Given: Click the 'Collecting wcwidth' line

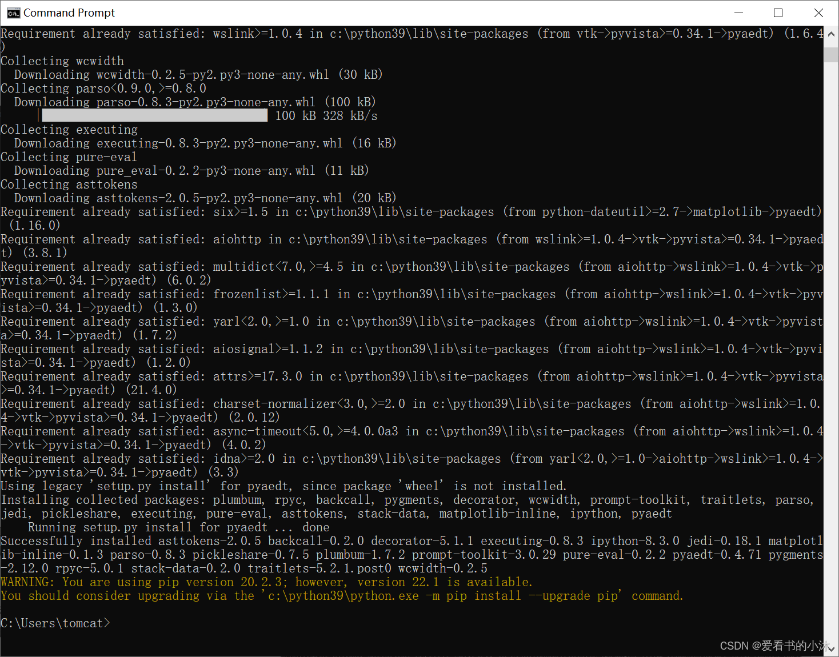Looking at the screenshot, I should tap(62, 61).
